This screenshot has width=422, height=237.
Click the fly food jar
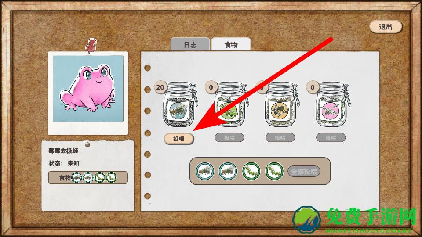point(179,105)
